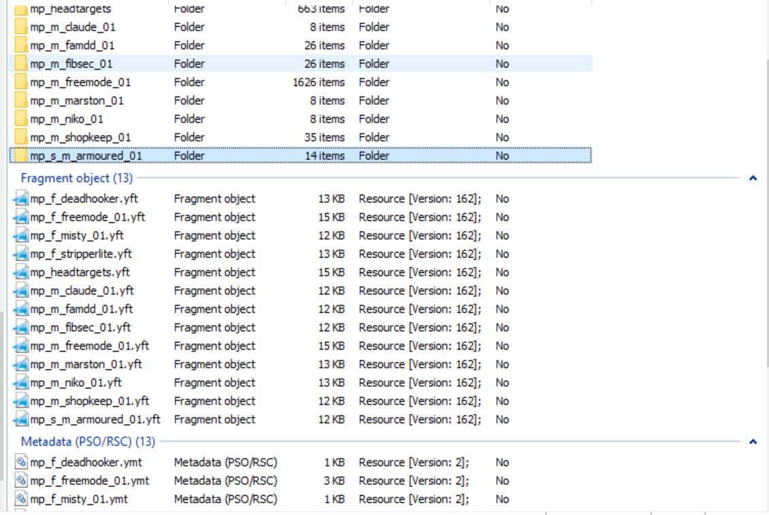Select file name mp_f_freemode_01.yft
769x515 pixels.
[88, 217]
